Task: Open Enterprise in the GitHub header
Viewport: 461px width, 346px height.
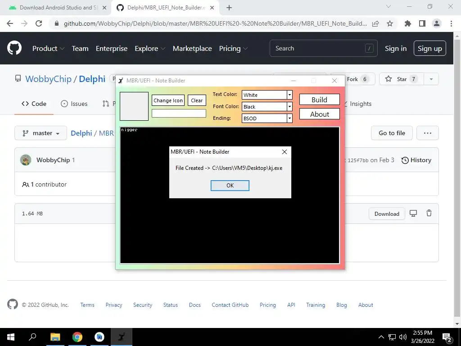Action: pyautogui.click(x=112, y=49)
